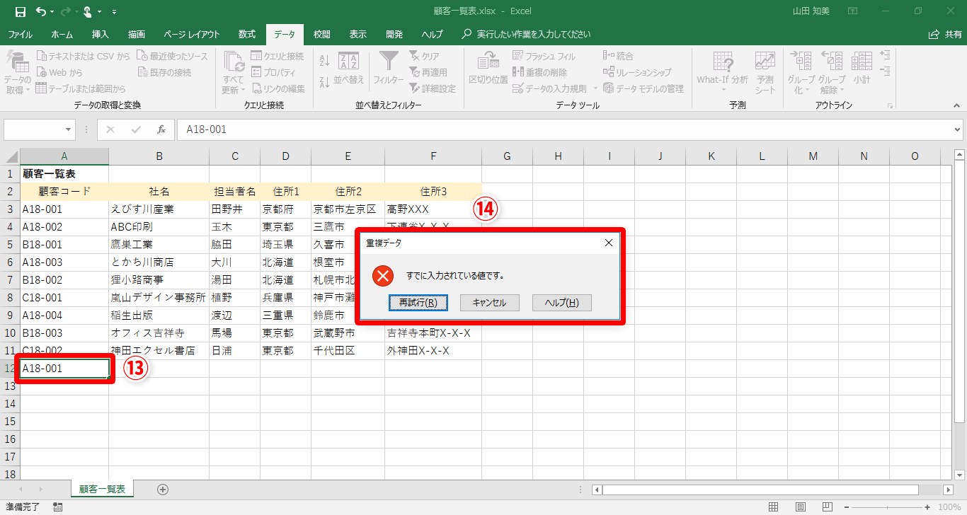Screen dimensions: 967x515
Task: Click the フィルター funnel icon
Action: [389, 68]
